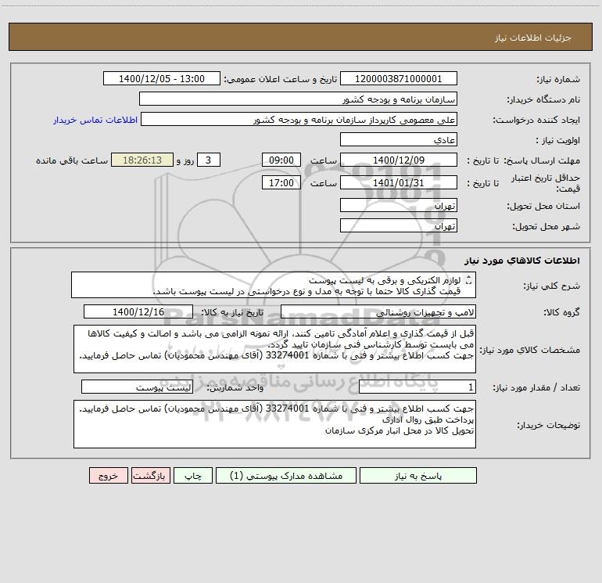Click the 'بازگشت' back button
Image resolution: width=602 pixels, height=583 pixels.
coord(150,476)
